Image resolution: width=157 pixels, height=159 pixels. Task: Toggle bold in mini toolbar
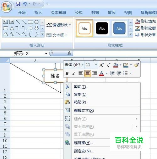[67, 73]
